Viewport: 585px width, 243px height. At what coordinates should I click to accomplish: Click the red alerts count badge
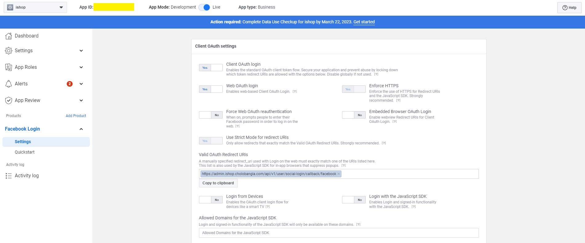click(x=70, y=84)
